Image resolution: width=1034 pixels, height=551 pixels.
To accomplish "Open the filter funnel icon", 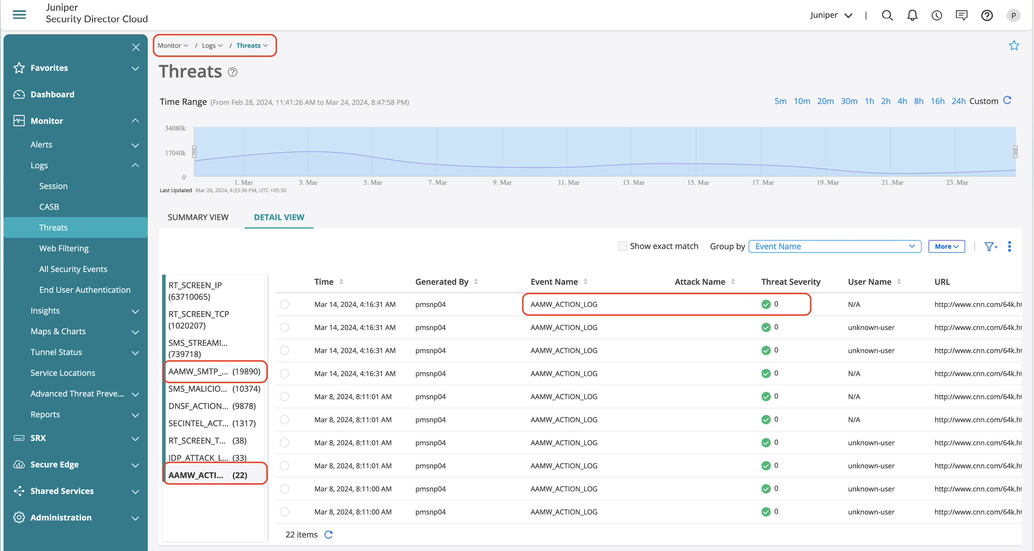I will click(x=989, y=246).
